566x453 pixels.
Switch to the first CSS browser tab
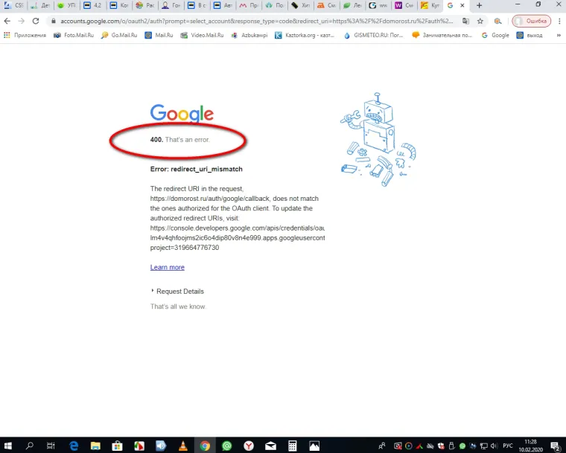click(15, 5)
